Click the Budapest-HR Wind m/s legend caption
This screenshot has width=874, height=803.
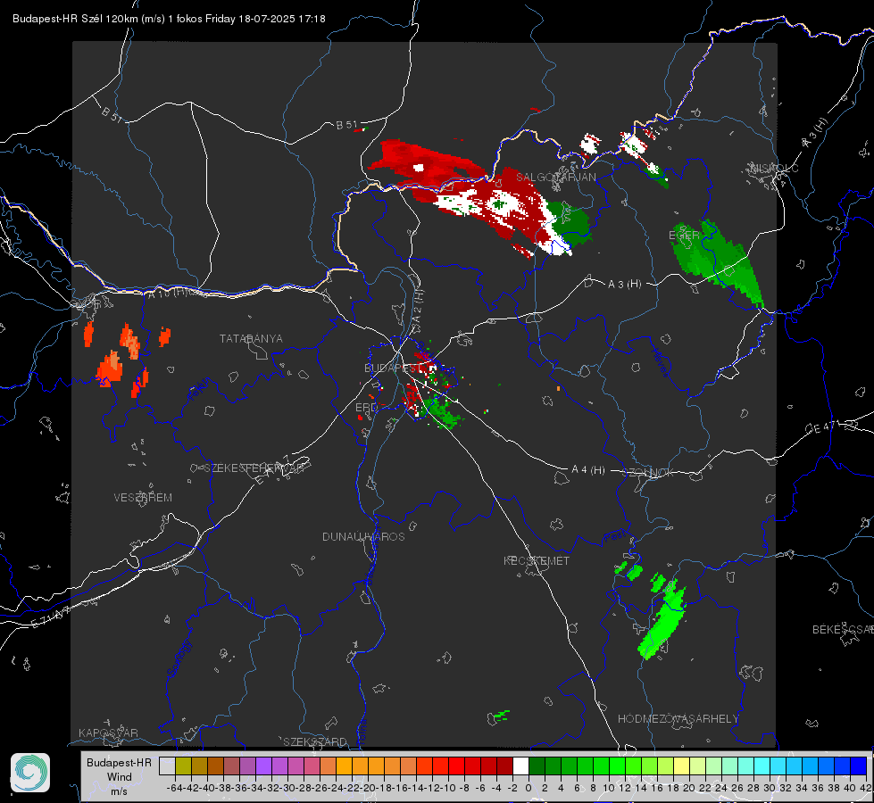coord(119,777)
